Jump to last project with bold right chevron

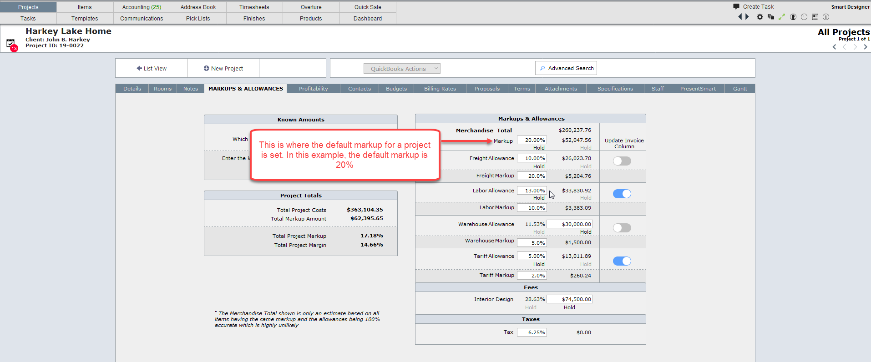[x=865, y=47]
